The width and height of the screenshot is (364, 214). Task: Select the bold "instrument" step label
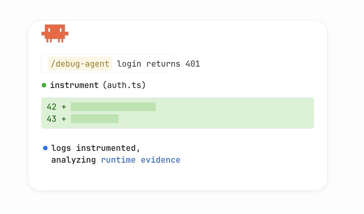[x=74, y=85]
